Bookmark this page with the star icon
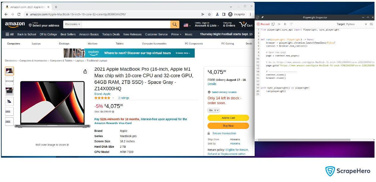This screenshot has height=182, width=376. click(209, 14)
